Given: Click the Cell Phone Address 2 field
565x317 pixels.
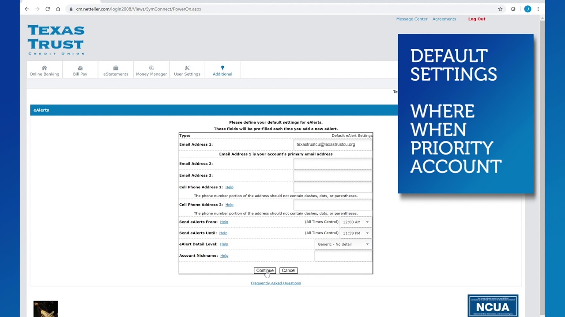Looking at the screenshot, I should click(333, 205).
